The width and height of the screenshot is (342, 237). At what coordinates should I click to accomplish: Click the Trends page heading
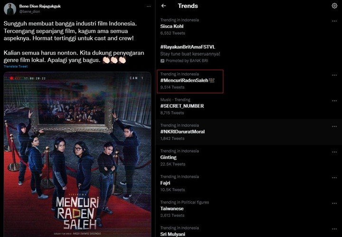(188, 6)
